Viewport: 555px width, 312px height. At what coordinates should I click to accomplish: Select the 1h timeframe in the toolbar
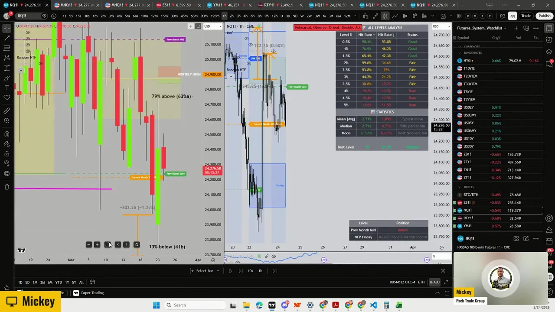pos(224,16)
